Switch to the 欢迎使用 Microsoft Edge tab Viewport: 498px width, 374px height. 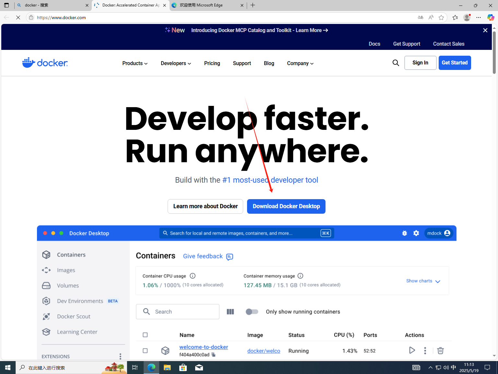coord(208,5)
